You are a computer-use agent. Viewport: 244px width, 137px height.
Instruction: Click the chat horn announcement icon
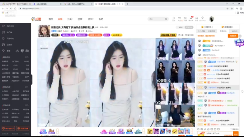click(205, 129)
